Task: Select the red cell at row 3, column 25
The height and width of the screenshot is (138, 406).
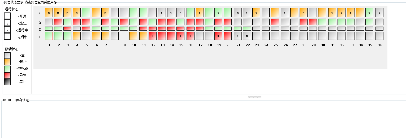Action: [275, 22]
